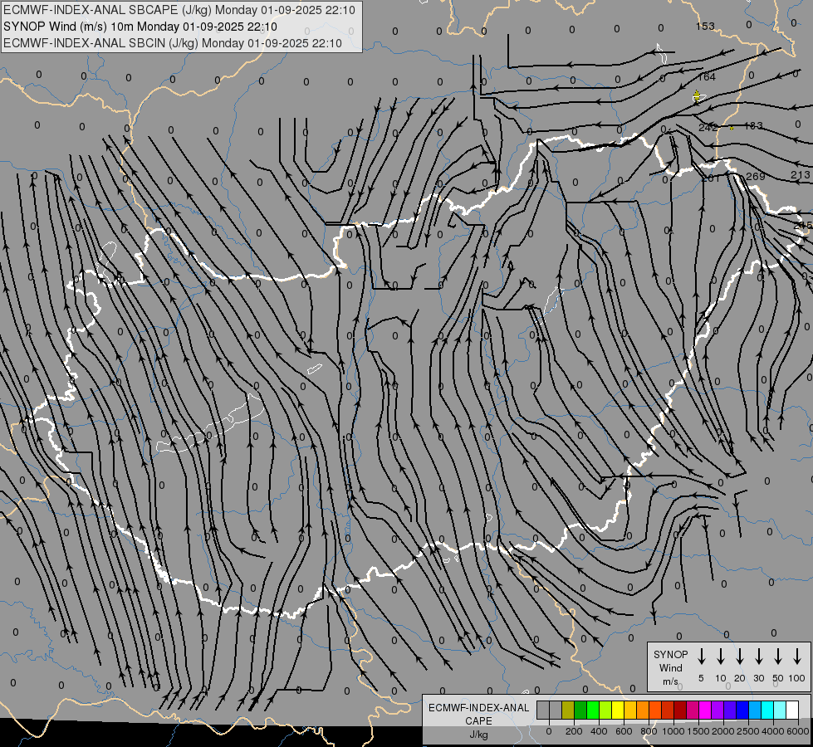The height and width of the screenshot is (747, 813).
Task: Select the olive CAPE legend swatch
Action: (x=568, y=710)
